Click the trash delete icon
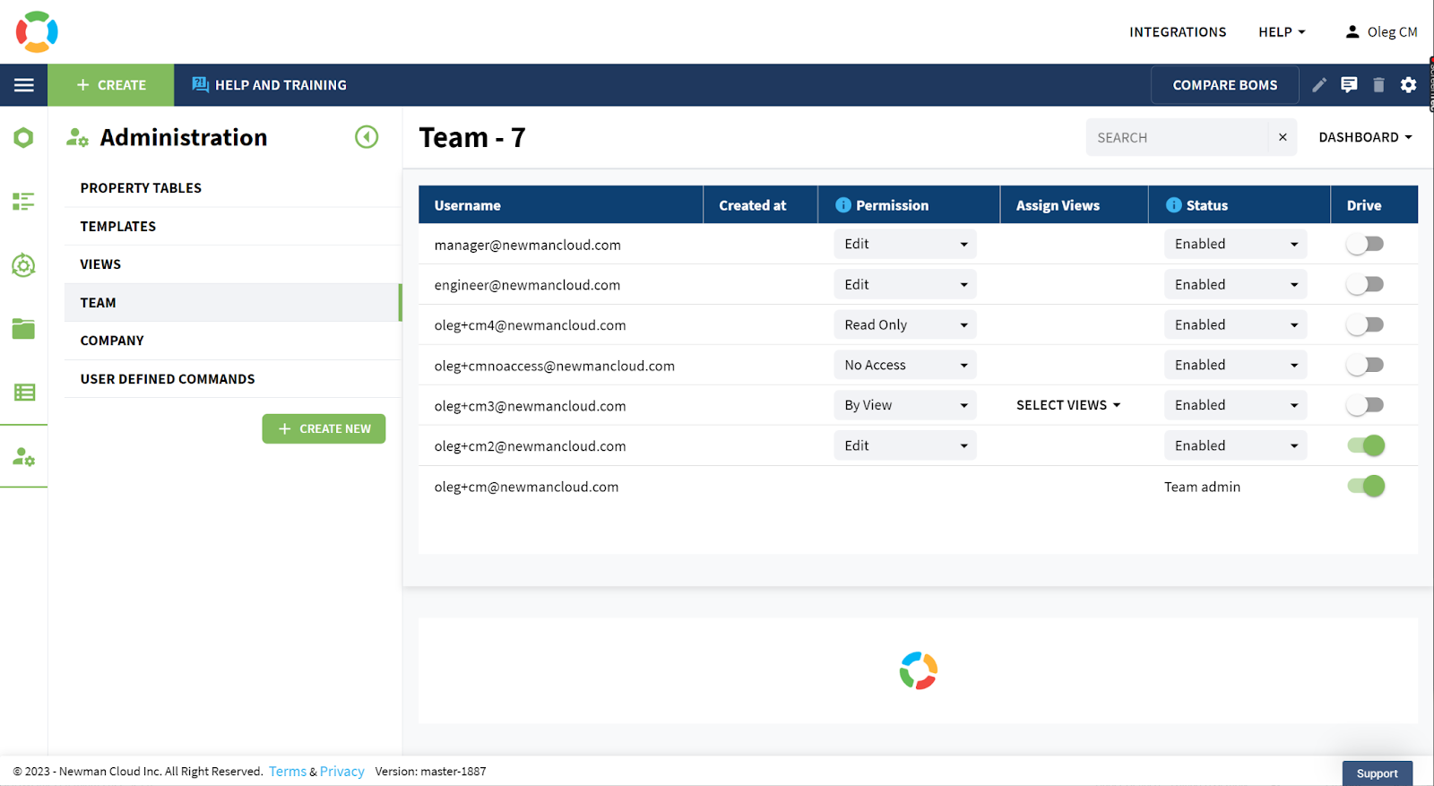The image size is (1434, 786). [x=1378, y=85]
